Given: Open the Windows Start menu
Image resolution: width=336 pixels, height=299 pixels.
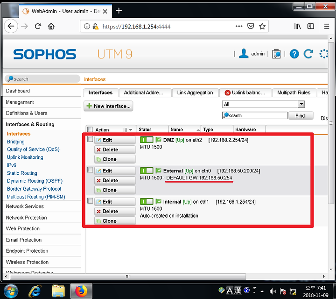Looking at the screenshot, I should [11, 291].
